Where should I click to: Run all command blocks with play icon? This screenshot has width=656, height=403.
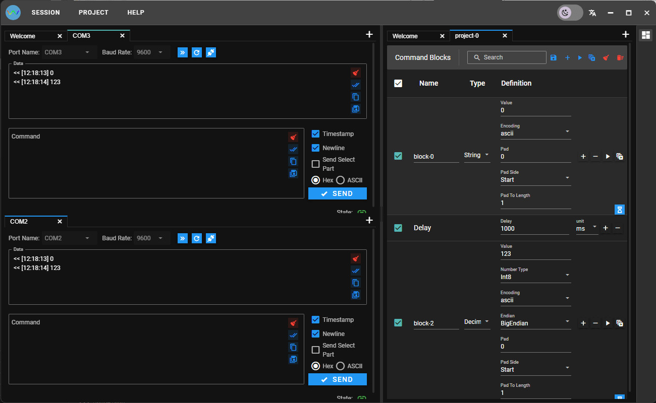580,58
